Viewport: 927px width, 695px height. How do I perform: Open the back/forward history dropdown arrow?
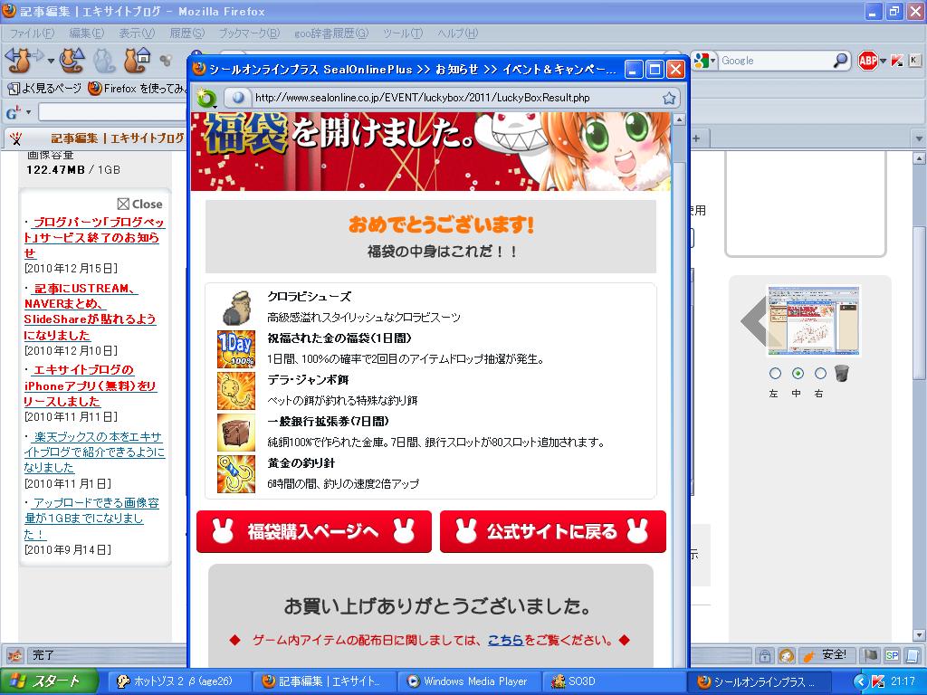[52, 61]
